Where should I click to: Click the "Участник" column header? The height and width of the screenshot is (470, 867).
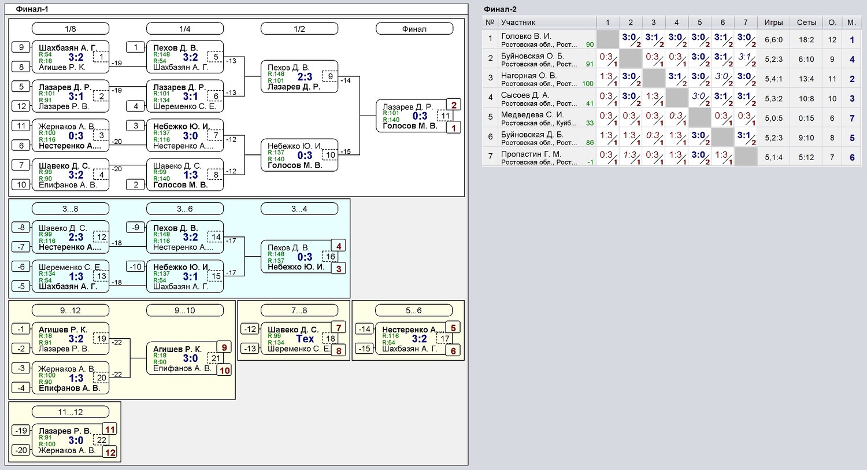click(x=518, y=23)
